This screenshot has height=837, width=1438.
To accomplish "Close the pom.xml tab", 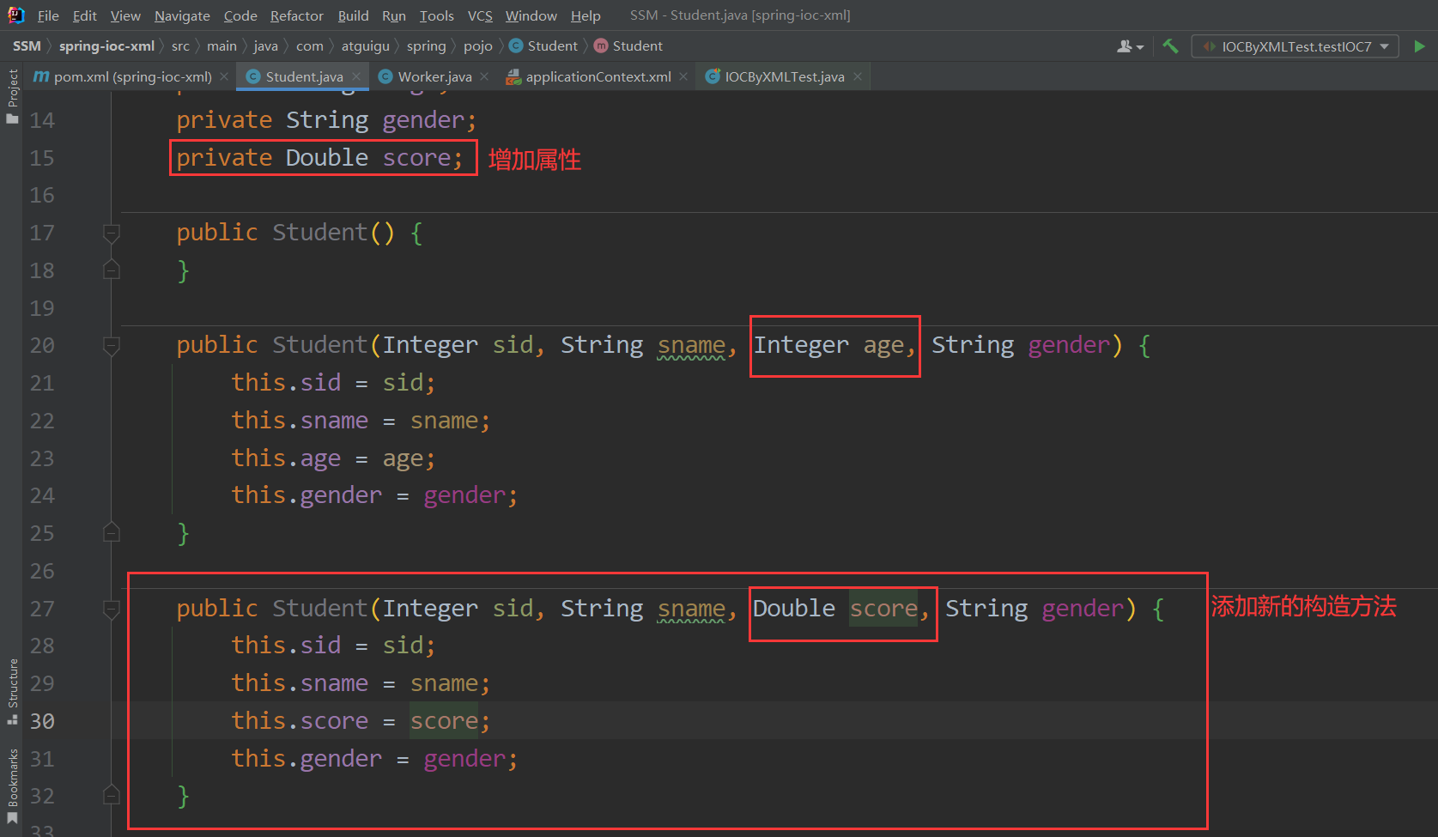I will 224,76.
